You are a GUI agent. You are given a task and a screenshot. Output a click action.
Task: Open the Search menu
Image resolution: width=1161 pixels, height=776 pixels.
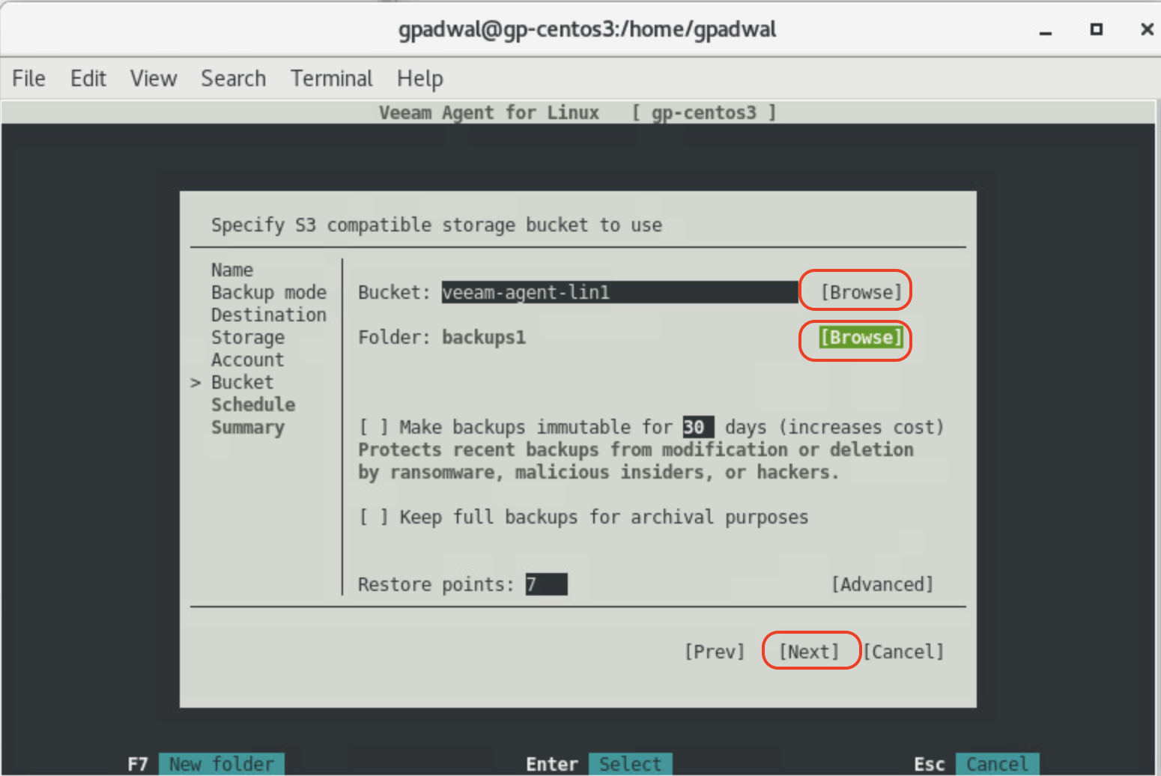[x=233, y=79]
